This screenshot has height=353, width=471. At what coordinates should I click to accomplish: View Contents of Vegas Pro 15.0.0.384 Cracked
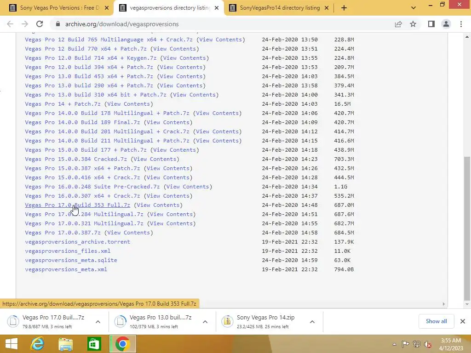[x=155, y=159]
